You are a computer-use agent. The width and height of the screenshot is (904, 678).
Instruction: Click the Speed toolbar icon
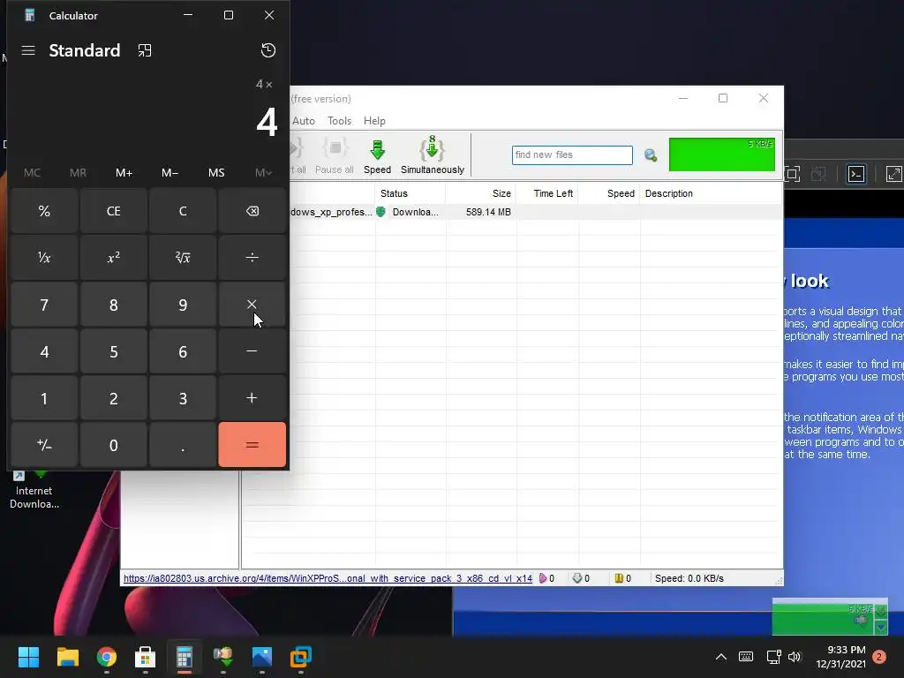[378, 156]
